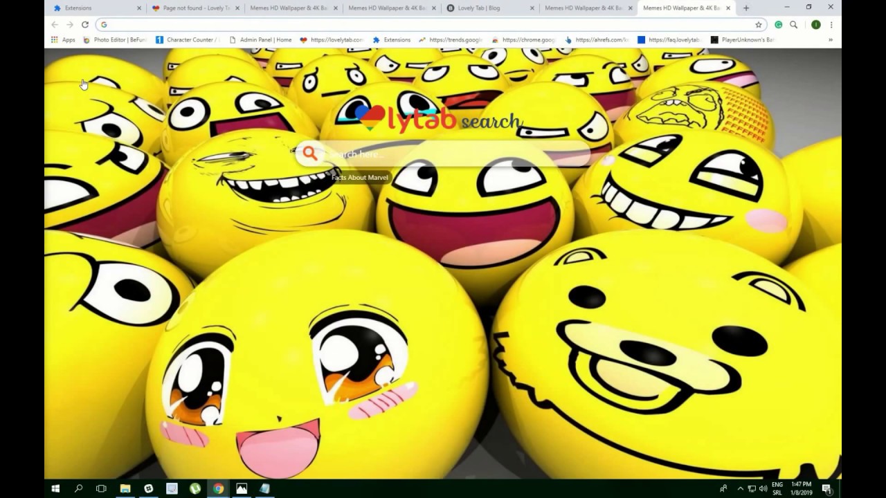Go back using the browser back arrow
Viewport: 886px width, 498px height.
click(x=55, y=24)
